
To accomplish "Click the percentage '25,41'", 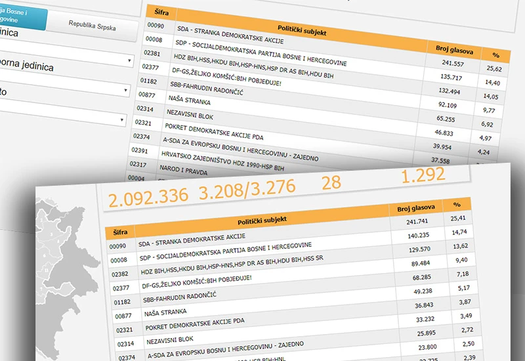I will (458, 218).
